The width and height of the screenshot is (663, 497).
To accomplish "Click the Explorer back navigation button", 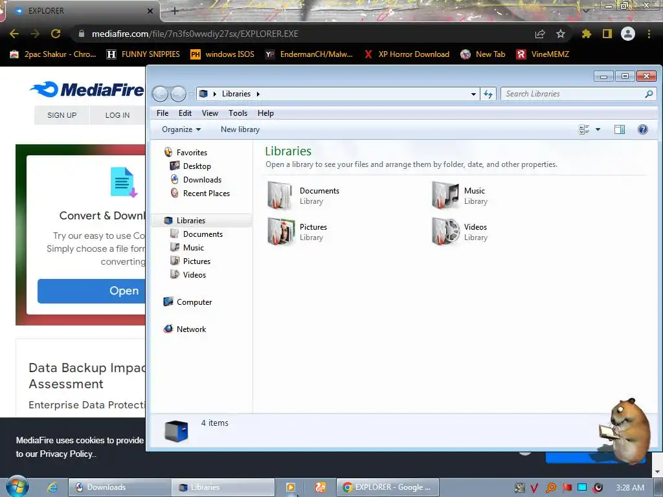I will (x=161, y=94).
